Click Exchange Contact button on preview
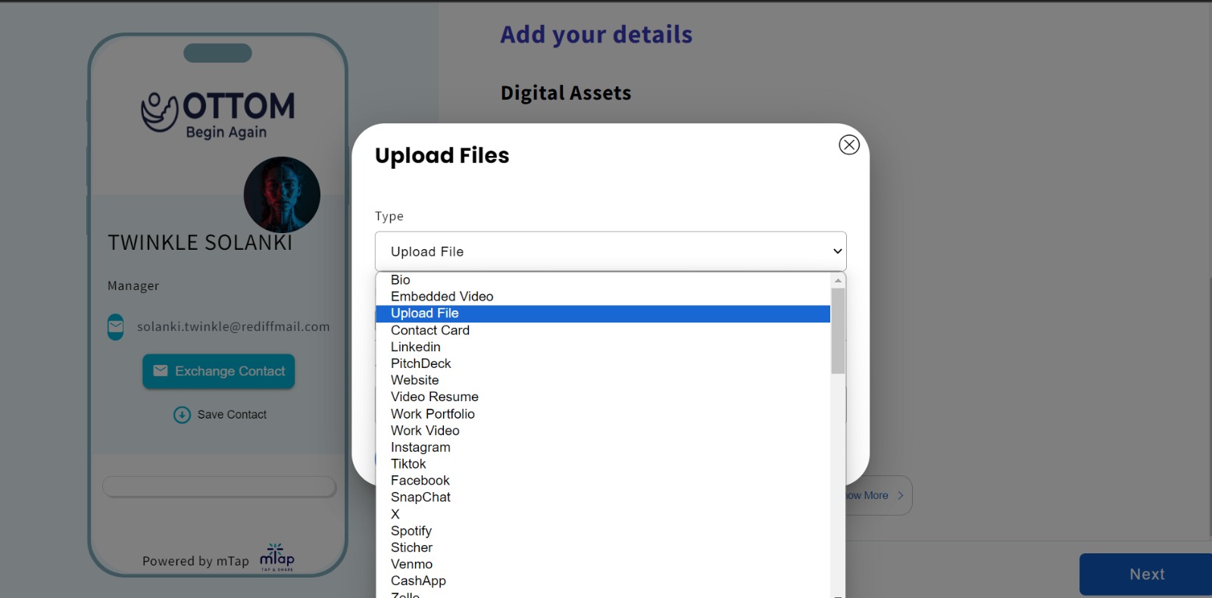Screen dimensions: 1212x598 218,372
